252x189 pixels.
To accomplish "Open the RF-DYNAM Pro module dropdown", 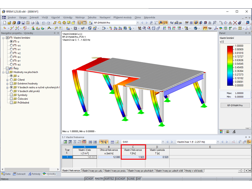I will pos(138,23).
